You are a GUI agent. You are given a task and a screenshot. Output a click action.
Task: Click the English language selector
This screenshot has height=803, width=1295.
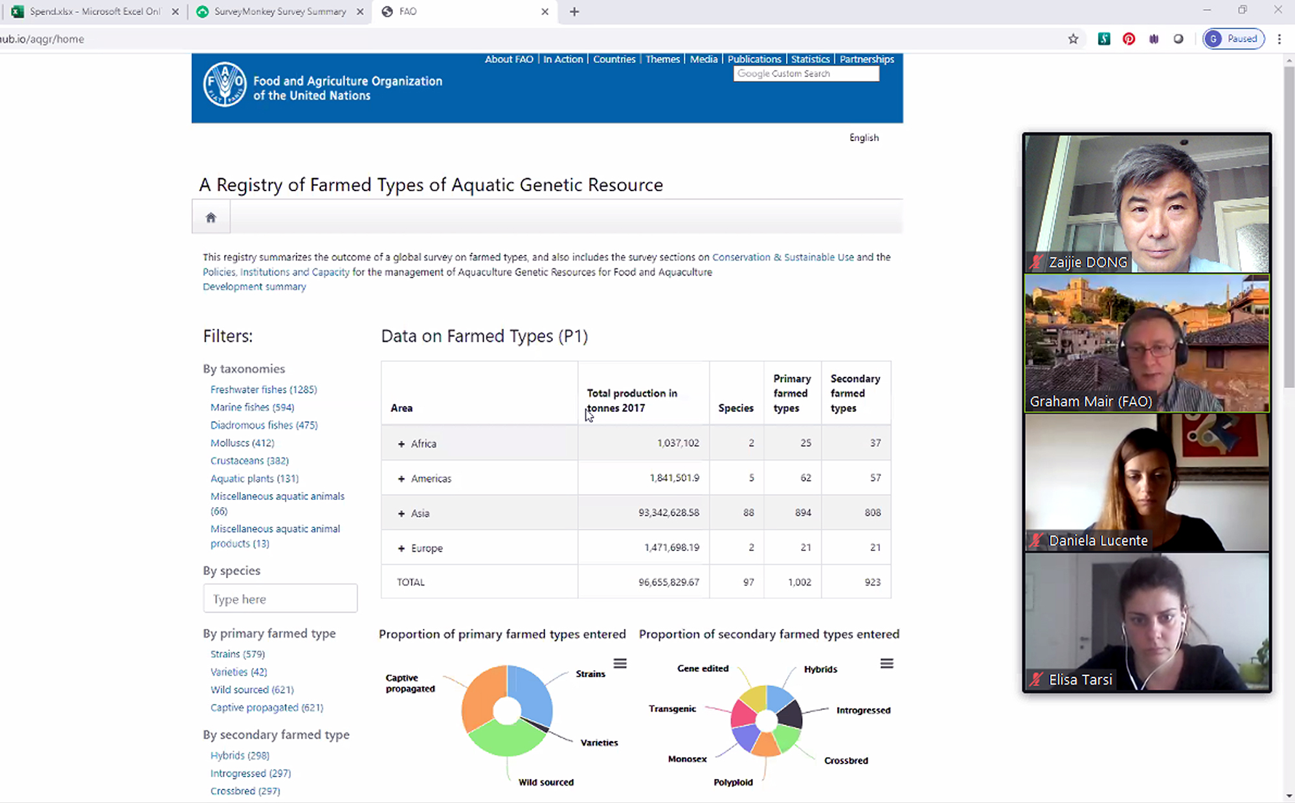tap(864, 137)
